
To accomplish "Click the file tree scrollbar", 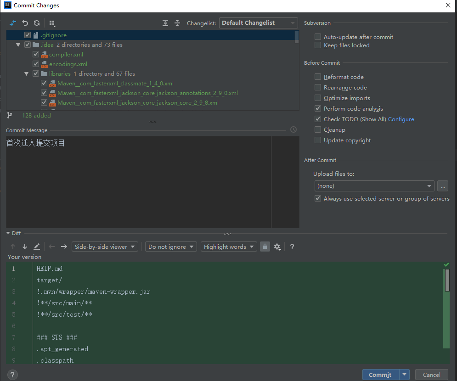I will point(297,37).
